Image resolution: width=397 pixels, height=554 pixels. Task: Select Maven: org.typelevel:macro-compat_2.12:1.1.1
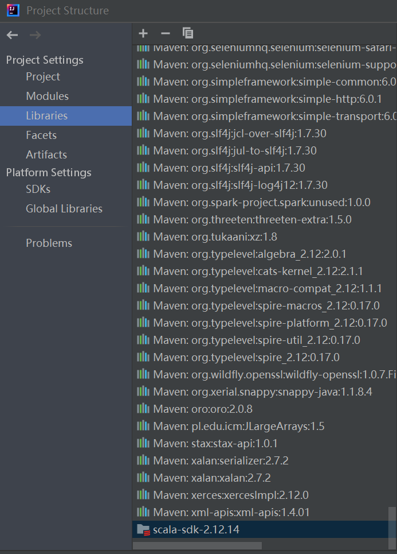coord(265,288)
